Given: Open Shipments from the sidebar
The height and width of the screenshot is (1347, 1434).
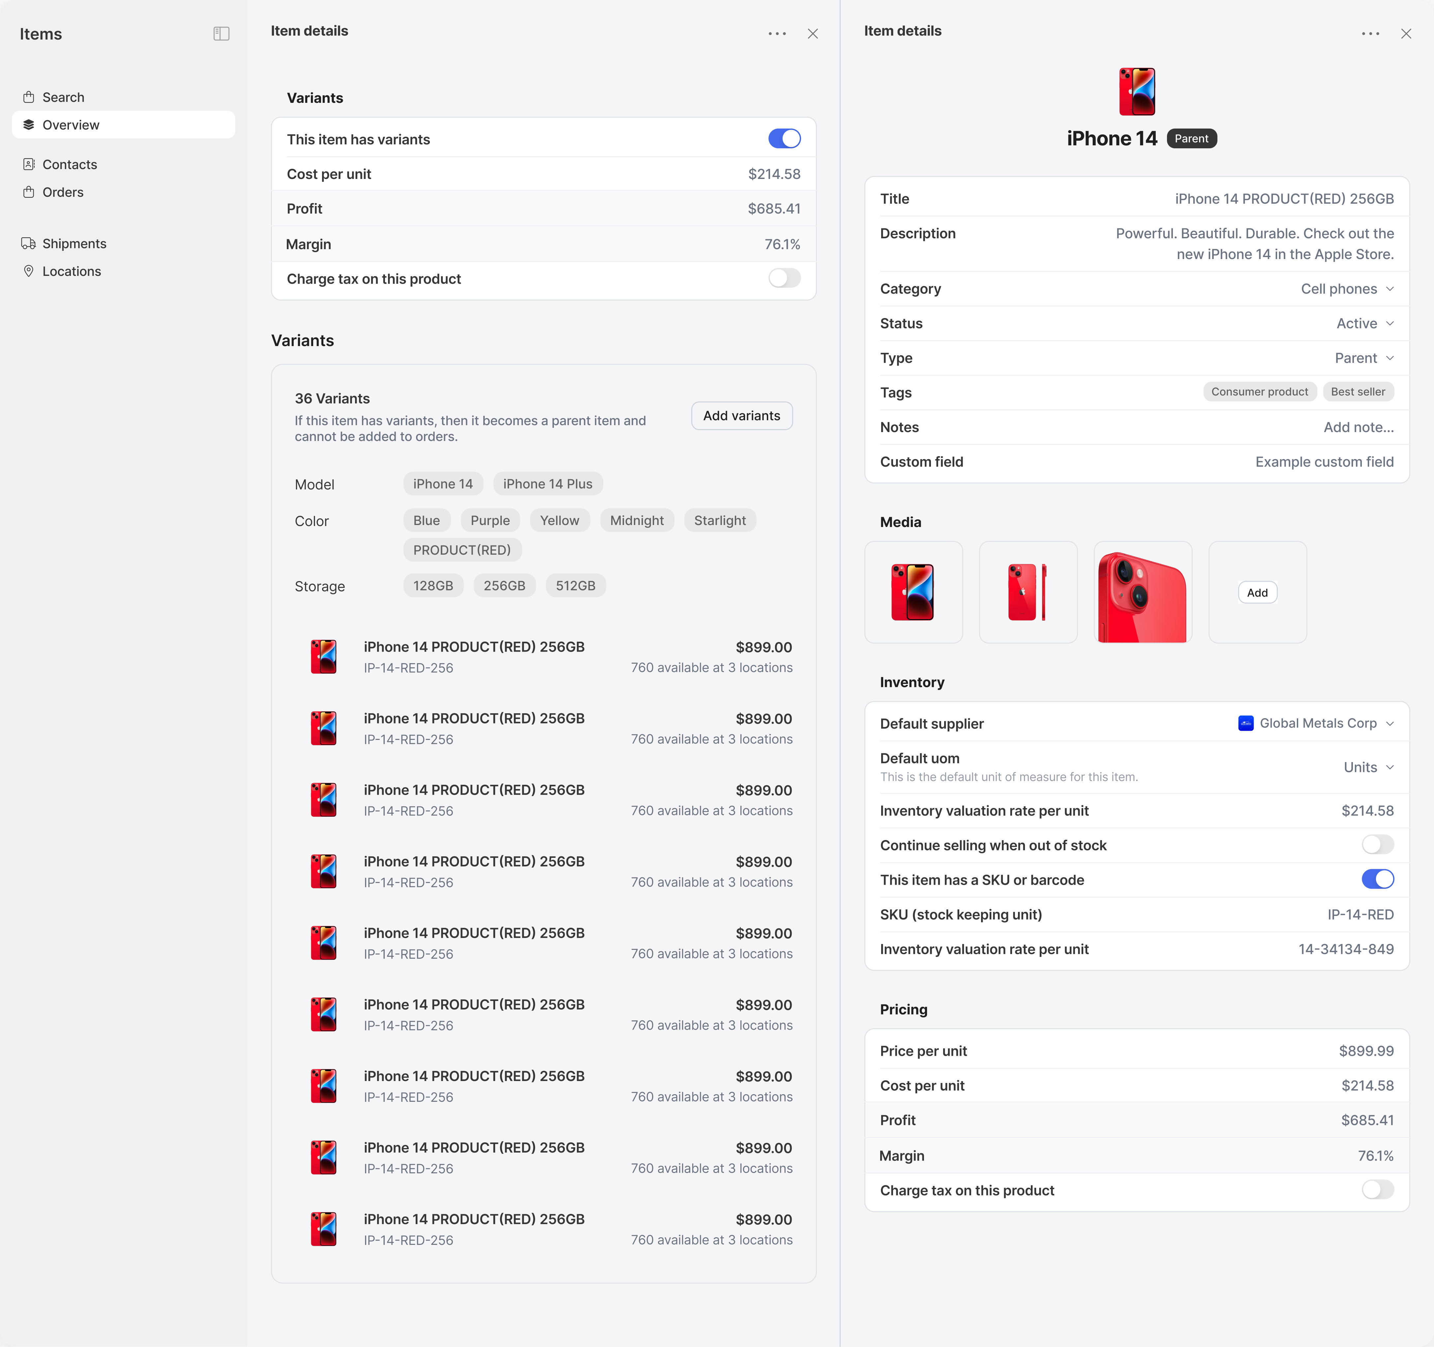Looking at the screenshot, I should click(x=74, y=243).
